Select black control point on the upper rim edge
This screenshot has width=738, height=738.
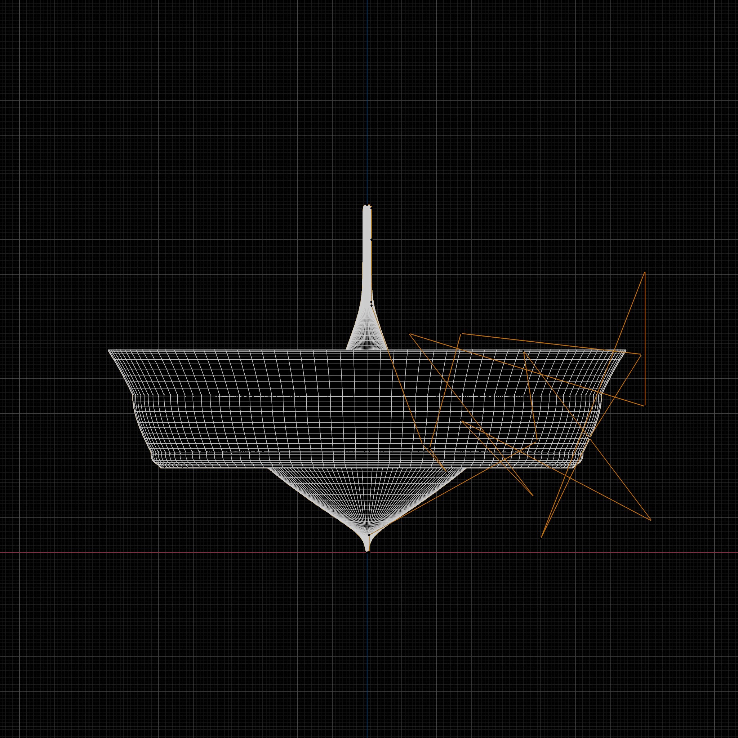pos(523,351)
